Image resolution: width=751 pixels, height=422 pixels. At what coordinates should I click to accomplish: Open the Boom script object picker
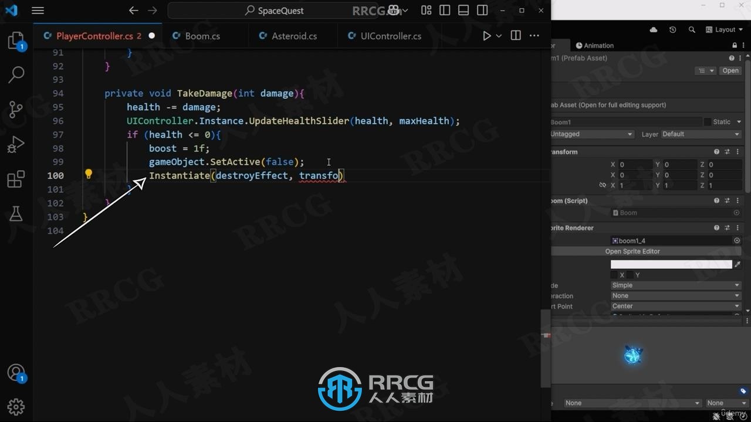pyautogui.click(x=737, y=213)
